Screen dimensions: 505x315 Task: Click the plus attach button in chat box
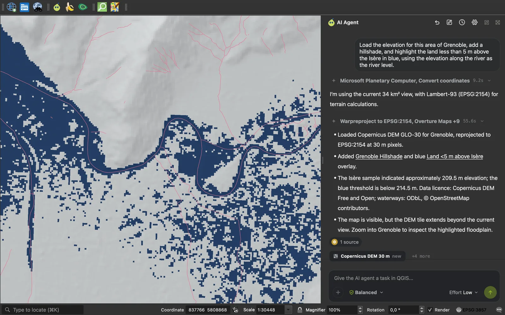(x=338, y=292)
